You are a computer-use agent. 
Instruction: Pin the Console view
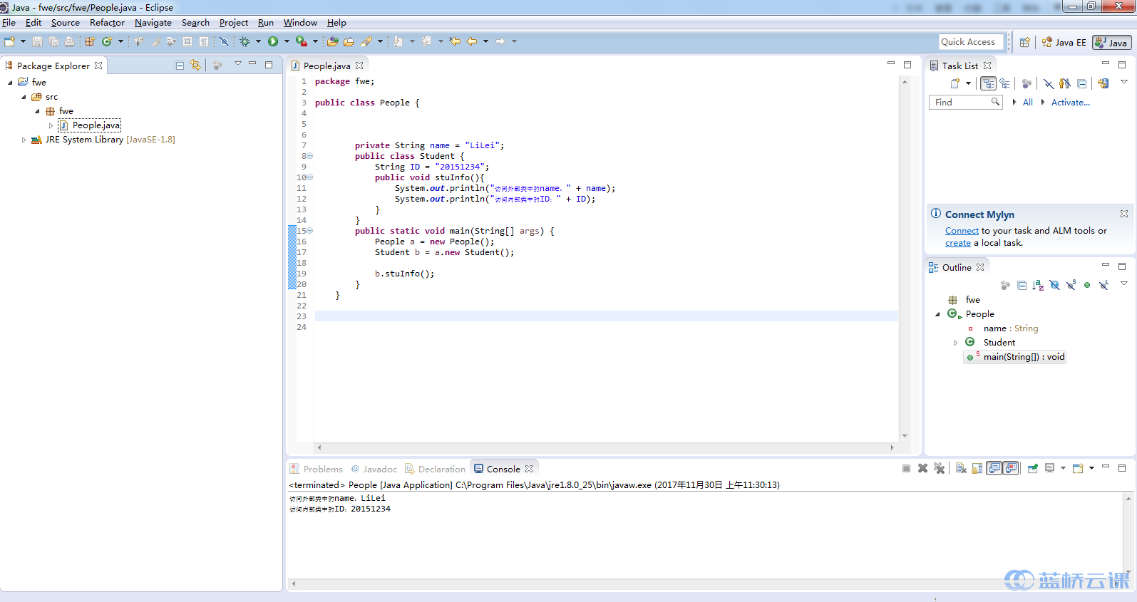tap(1032, 469)
